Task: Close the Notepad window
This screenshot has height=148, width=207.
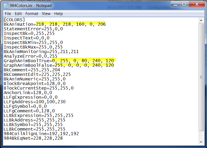Action: coord(197,4)
